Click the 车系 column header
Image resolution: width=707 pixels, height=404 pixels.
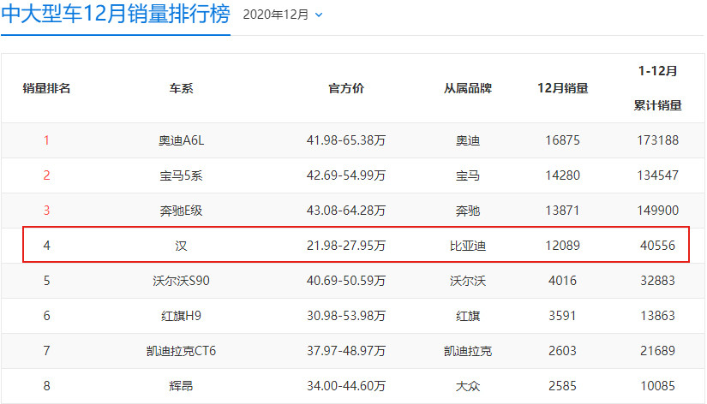pos(182,88)
